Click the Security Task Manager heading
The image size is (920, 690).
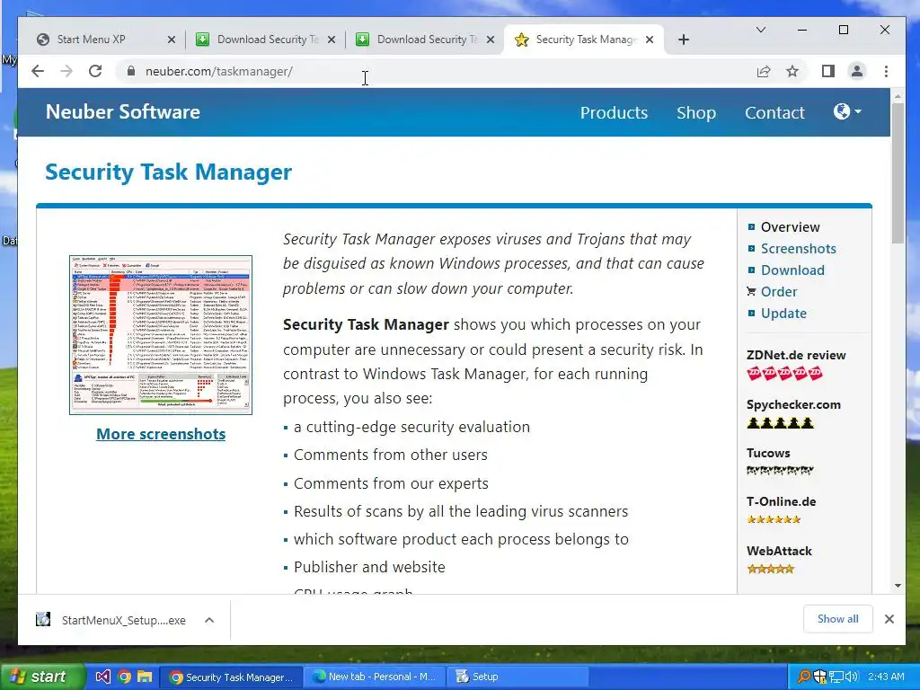tap(168, 172)
